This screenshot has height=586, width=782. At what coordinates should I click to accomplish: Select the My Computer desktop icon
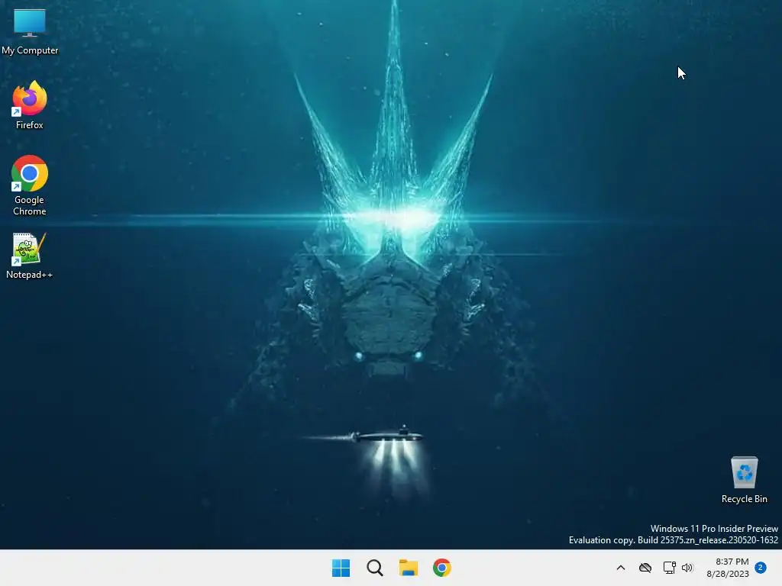30,31
